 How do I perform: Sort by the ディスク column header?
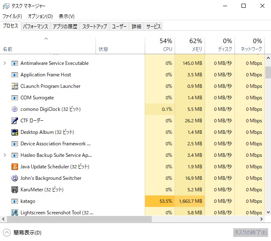pos(220,45)
